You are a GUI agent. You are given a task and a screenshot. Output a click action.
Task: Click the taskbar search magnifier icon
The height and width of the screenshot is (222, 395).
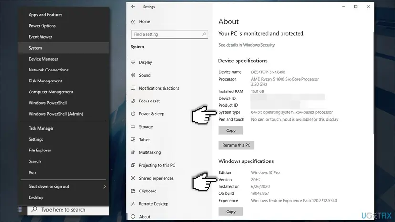34,209
